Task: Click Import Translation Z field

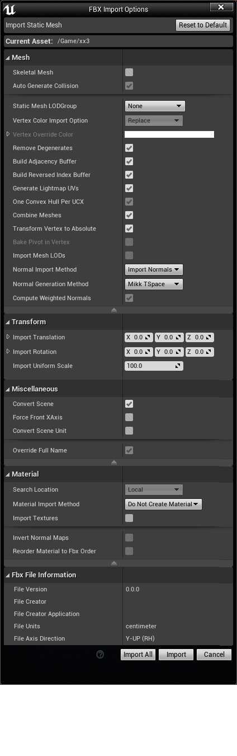Action: pyautogui.click(x=200, y=337)
